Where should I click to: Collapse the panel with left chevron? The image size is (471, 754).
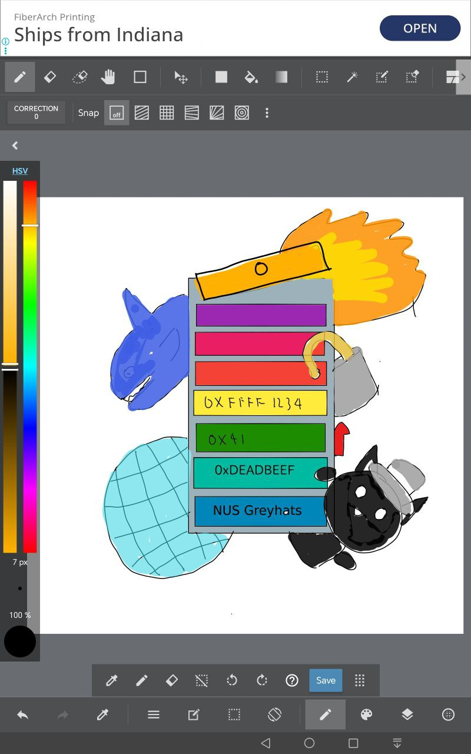tap(15, 145)
